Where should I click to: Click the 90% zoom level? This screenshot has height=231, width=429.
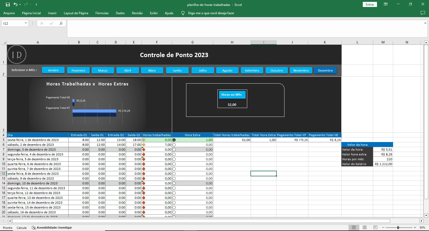(x=422, y=228)
